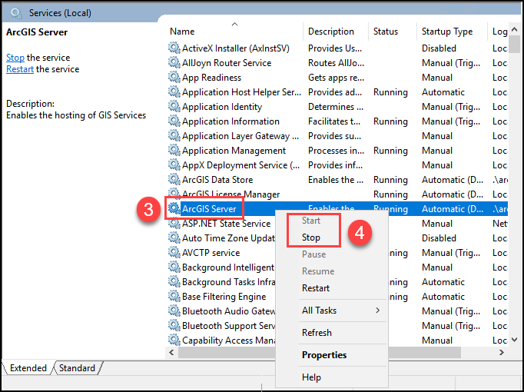Click the Capability Access Manager gear icon
The width and height of the screenshot is (524, 392).
point(174,341)
